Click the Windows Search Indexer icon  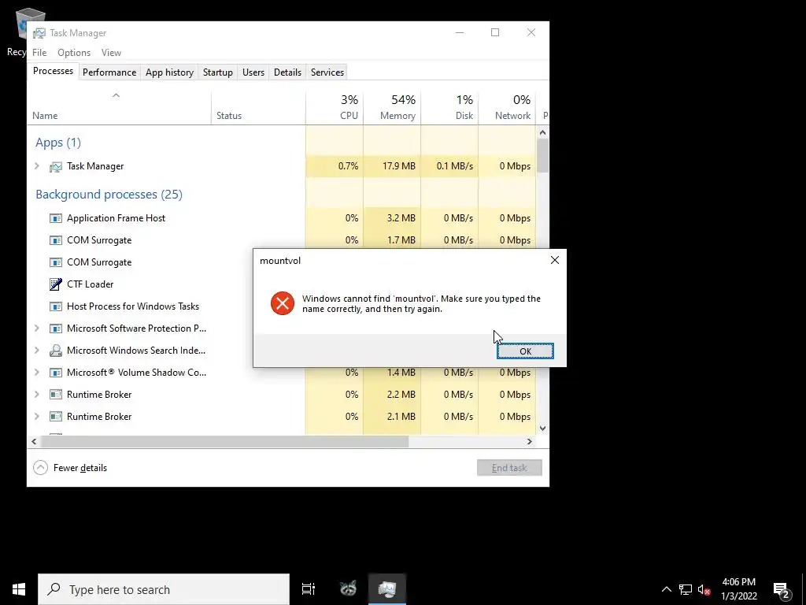click(x=56, y=351)
